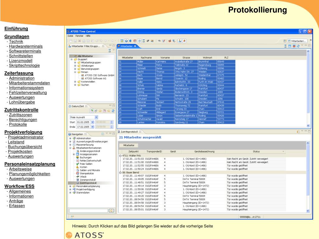This screenshot has width=319, height=239.
Task: Click the go button next to the Navigation search field
Action: click(112, 211)
